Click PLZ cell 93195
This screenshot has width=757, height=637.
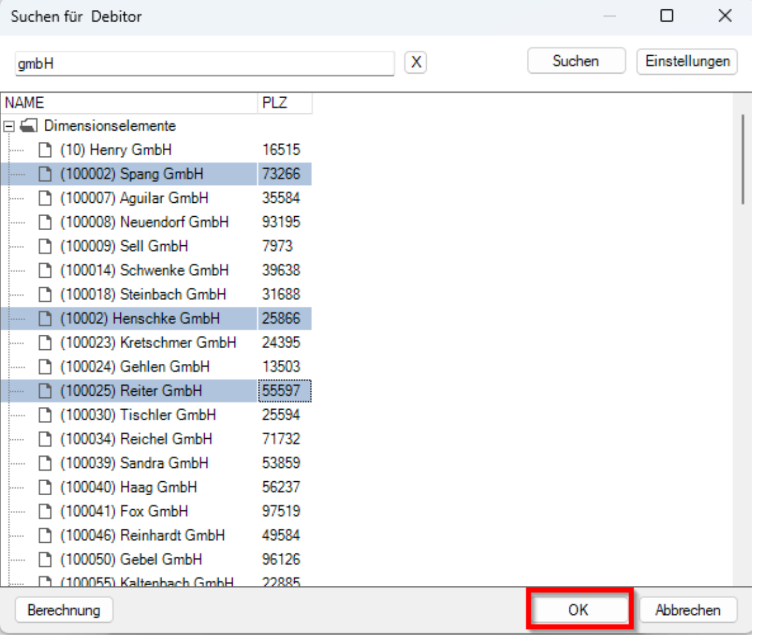click(x=281, y=222)
